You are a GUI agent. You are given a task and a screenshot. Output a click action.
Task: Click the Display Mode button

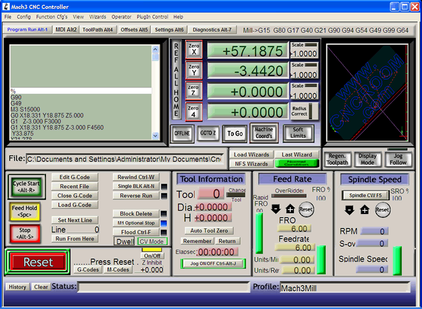click(x=367, y=159)
